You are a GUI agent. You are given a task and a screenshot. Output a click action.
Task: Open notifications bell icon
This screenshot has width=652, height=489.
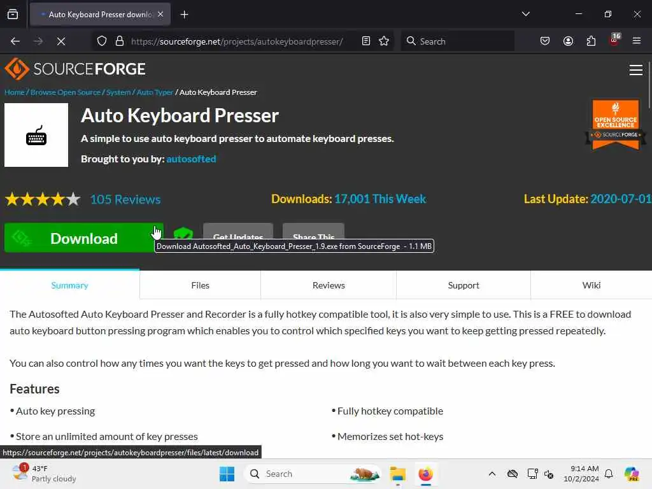(609, 474)
